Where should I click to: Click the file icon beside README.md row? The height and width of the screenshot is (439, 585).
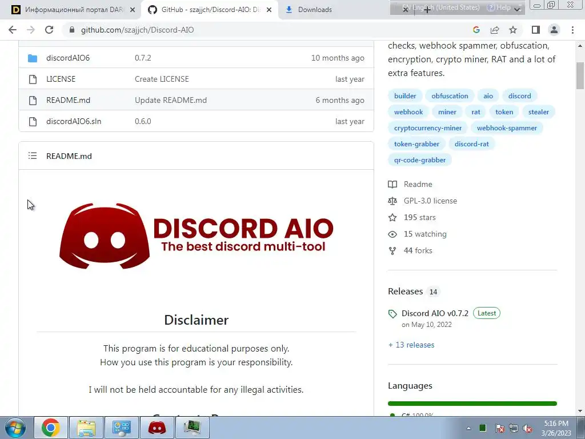[33, 101]
